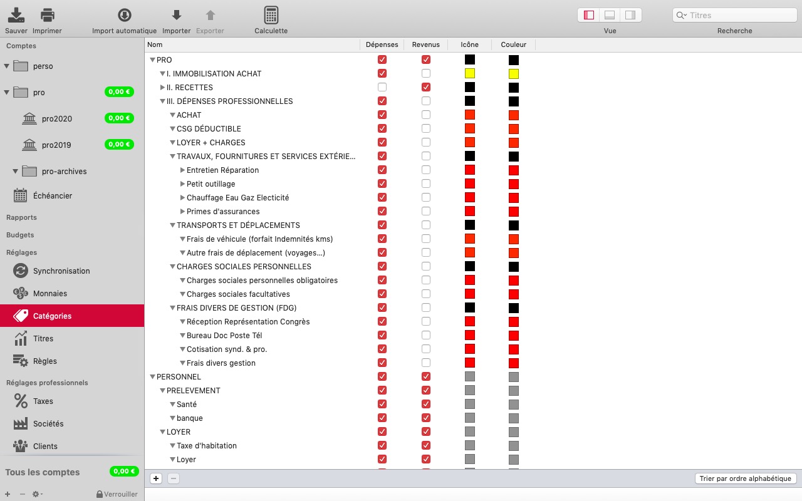Click yellow Couleur swatch for IMMOBILISATION ACHAT
The width and height of the screenshot is (802, 501).
pyautogui.click(x=513, y=74)
